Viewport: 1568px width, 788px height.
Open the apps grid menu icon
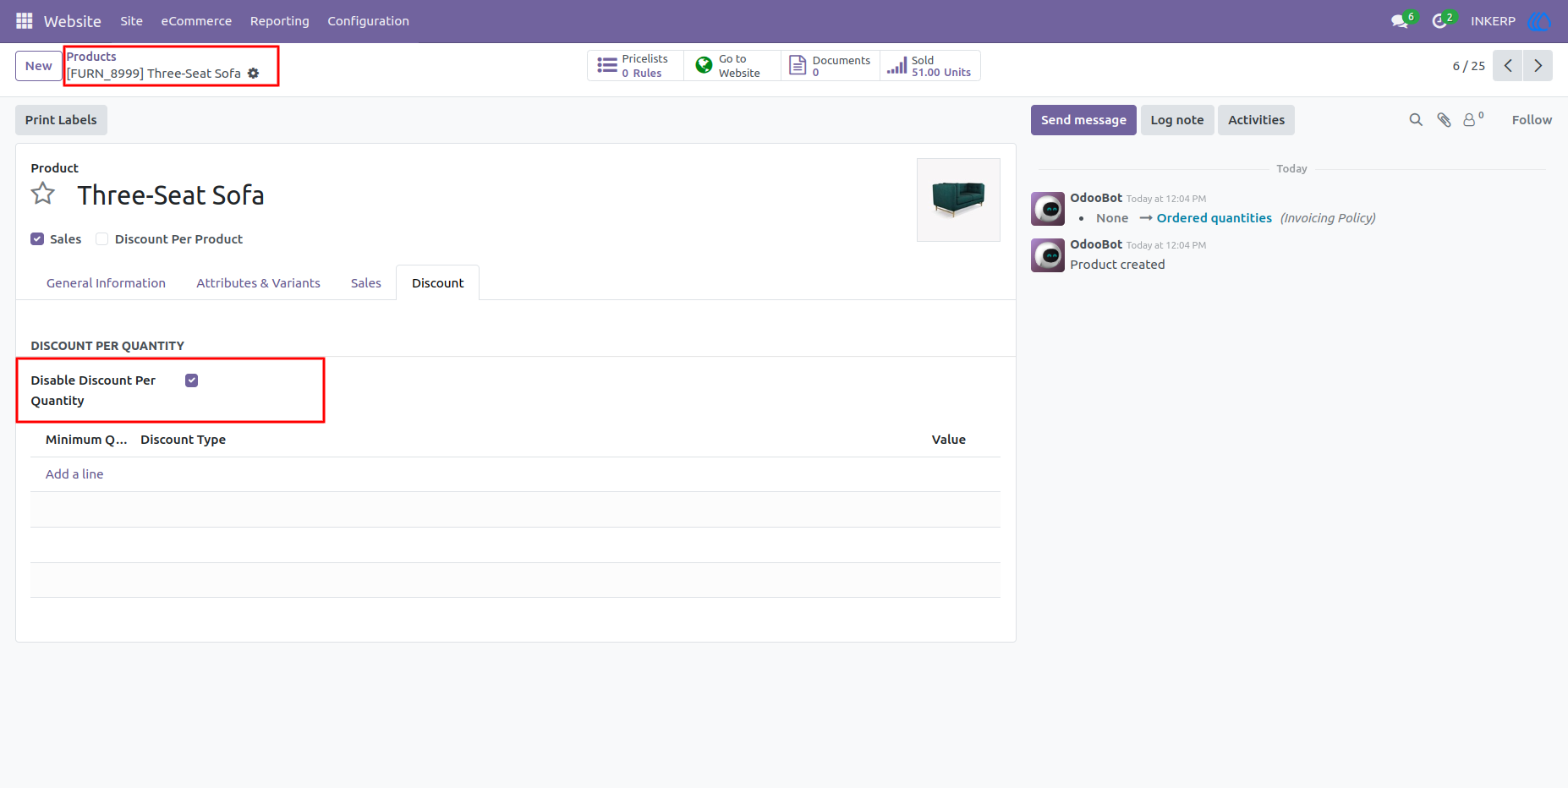point(25,20)
